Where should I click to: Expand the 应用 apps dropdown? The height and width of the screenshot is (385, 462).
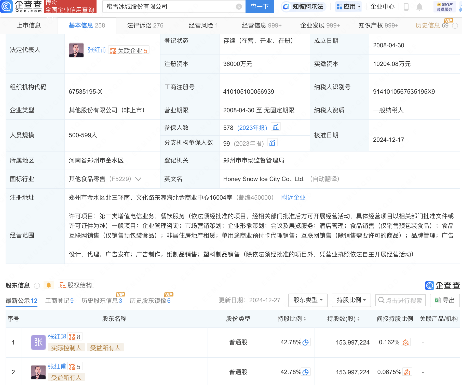pyautogui.click(x=349, y=7)
